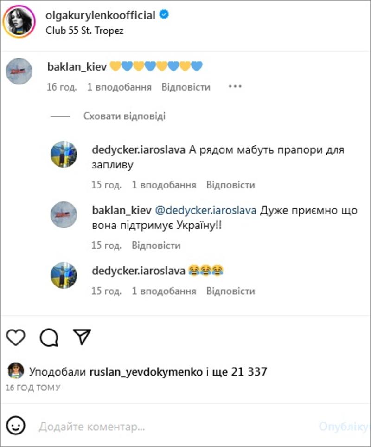This screenshot has height=447, width=371.
Task: Open comment bubble icon
Action: [49, 337]
